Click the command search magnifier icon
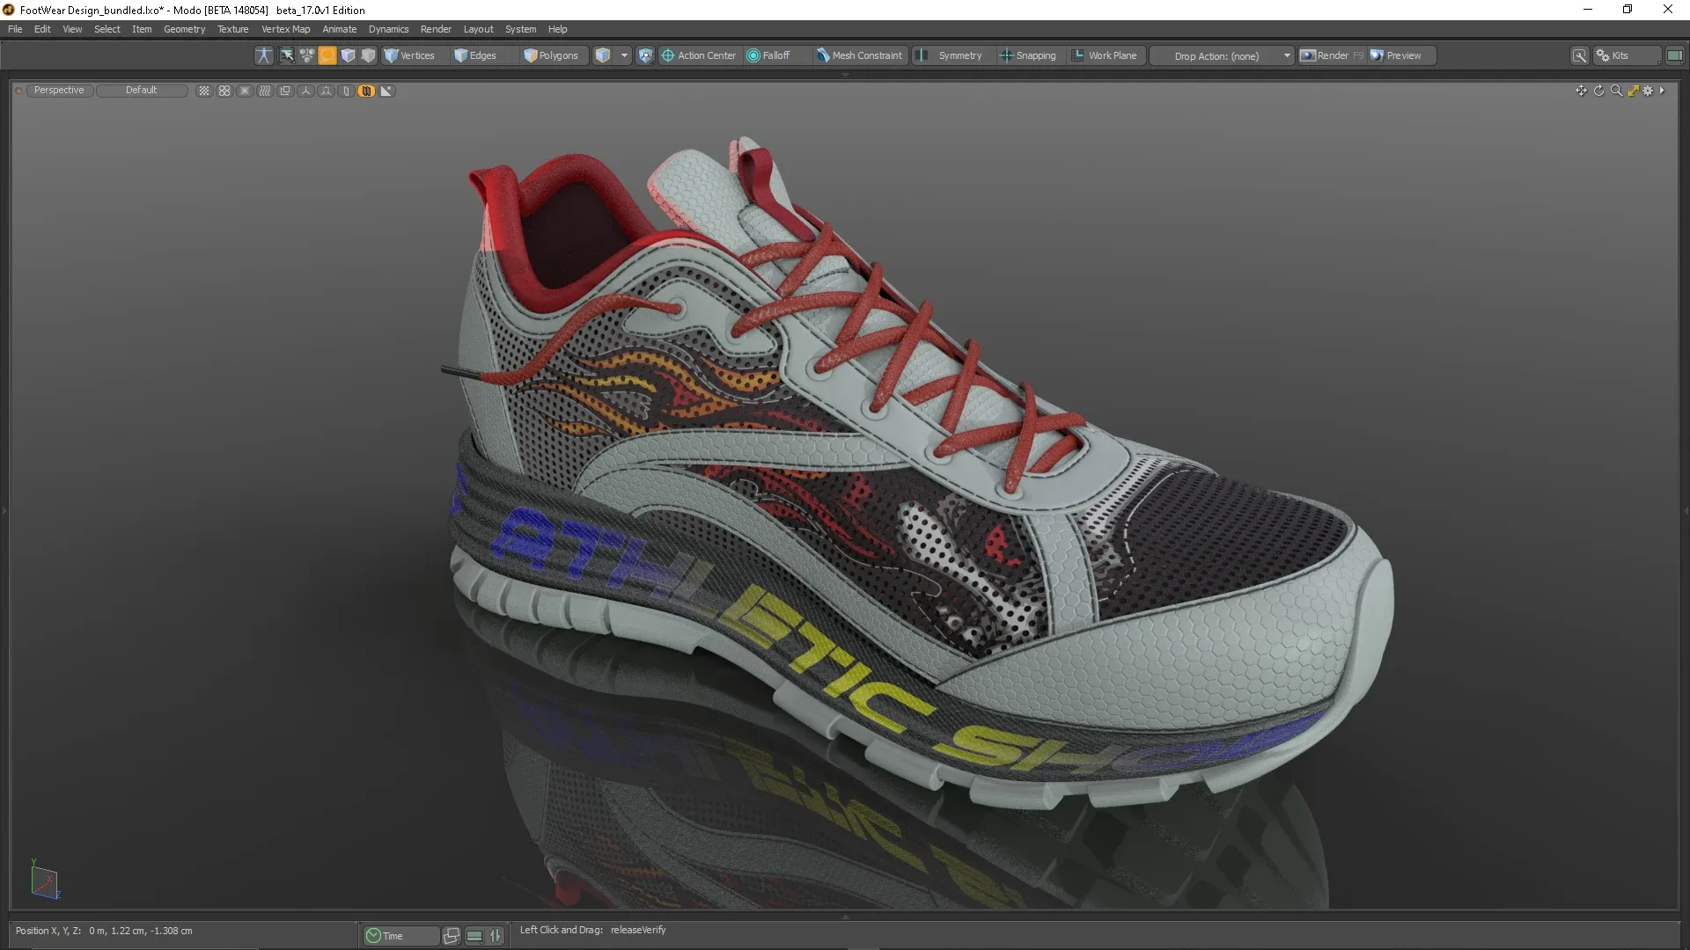This screenshot has height=950, width=1690. (x=1580, y=55)
